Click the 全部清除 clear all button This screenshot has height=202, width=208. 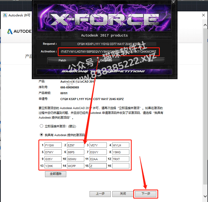tap(56, 174)
